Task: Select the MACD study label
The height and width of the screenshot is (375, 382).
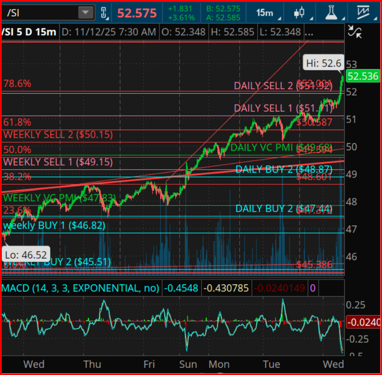Action: (x=81, y=288)
